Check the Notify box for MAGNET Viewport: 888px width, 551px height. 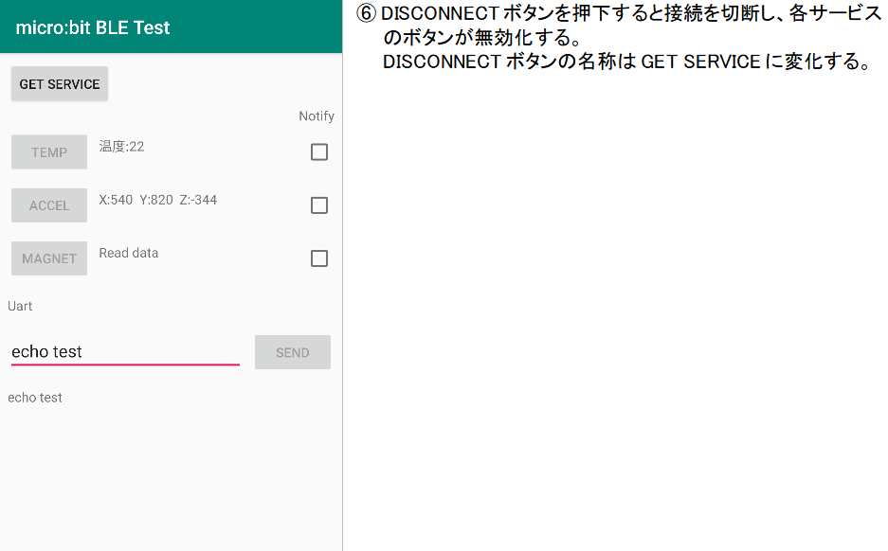tap(318, 258)
